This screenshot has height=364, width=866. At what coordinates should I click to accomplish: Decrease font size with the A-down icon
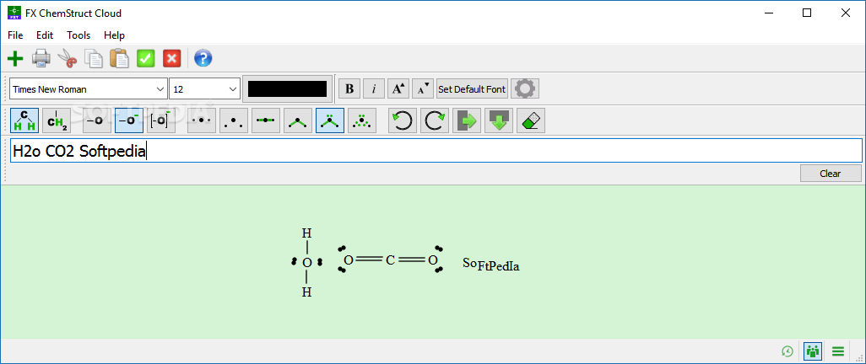click(423, 88)
